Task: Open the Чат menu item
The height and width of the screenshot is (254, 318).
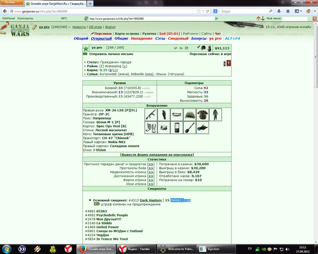Action: 217,33
